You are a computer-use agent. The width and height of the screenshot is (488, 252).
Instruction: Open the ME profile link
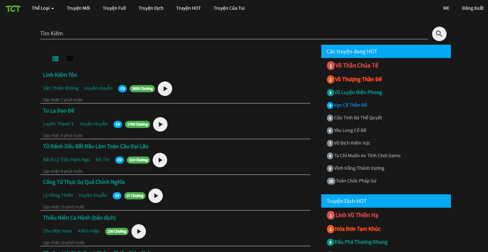click(446, 8)
